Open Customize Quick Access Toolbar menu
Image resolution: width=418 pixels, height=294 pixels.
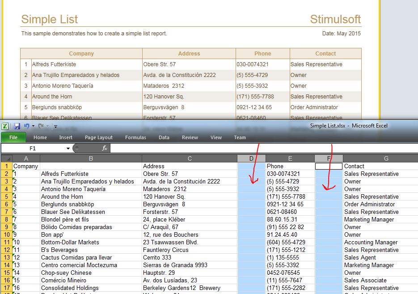pos(55,127)
